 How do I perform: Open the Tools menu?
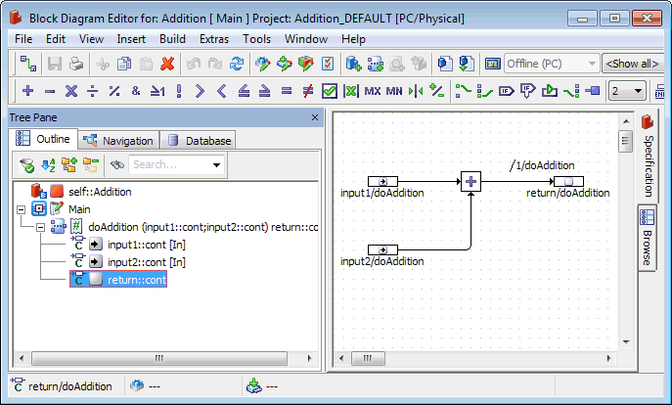click(256, 39)
